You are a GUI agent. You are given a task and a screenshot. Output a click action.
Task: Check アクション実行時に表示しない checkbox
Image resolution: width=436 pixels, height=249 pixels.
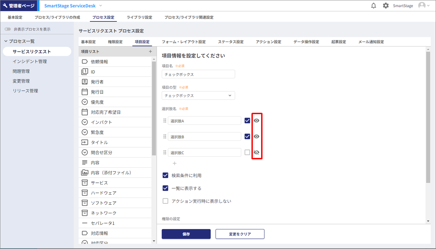click(165, 201)
